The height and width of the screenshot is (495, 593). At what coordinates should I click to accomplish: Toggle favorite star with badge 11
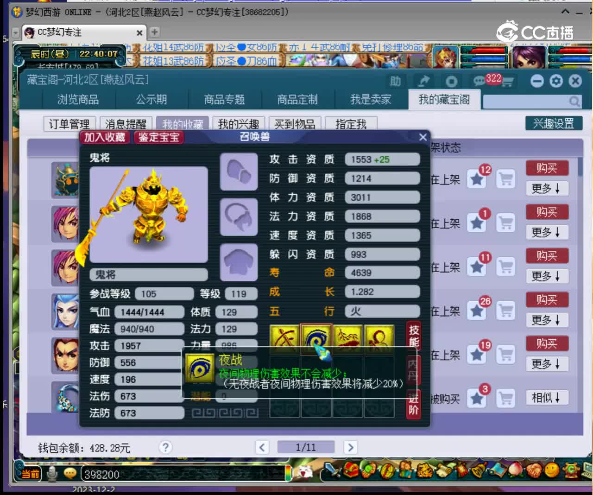pos(477,267)
